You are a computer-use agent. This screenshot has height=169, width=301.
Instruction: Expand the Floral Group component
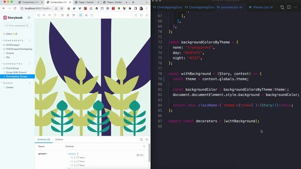pos(12,68)
